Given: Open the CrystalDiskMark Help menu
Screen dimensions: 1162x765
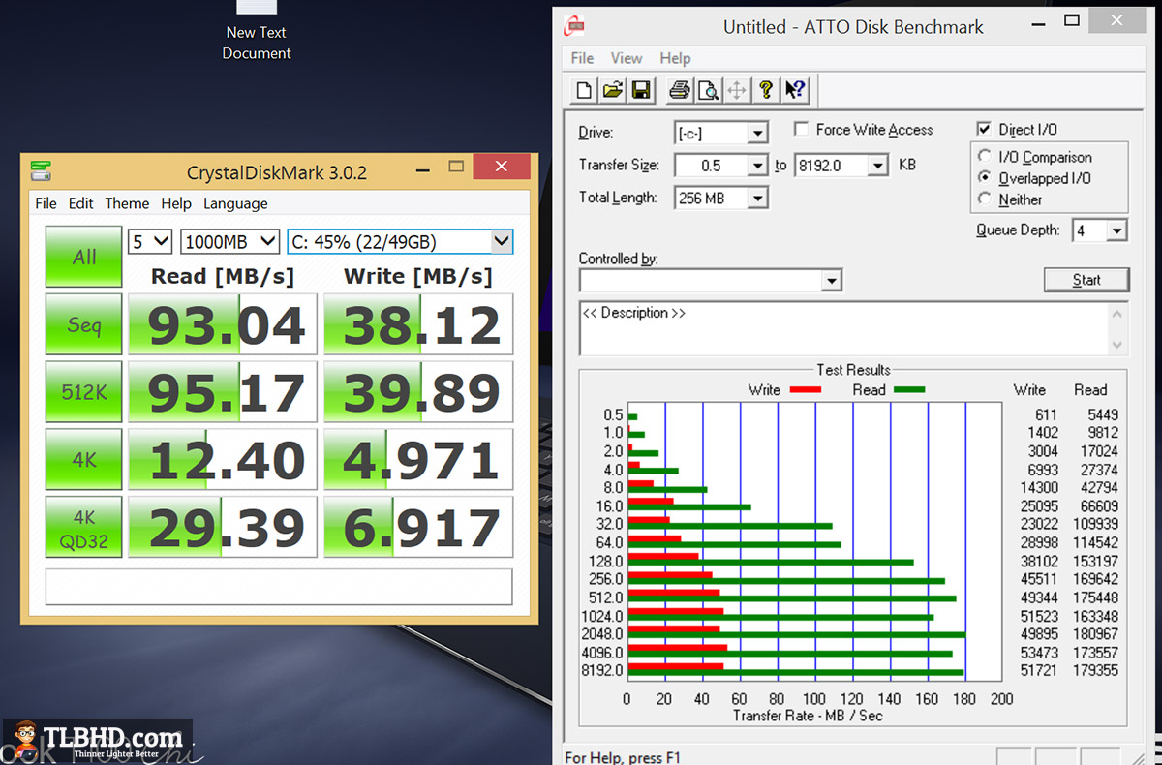Looking at the screenshot, I should click(x=176, y=203).
